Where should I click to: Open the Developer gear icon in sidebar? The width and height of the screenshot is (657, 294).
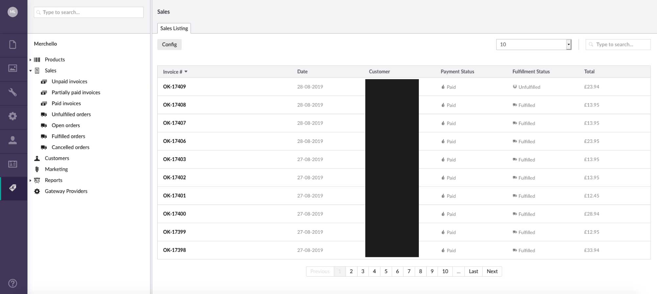[13, 116]
